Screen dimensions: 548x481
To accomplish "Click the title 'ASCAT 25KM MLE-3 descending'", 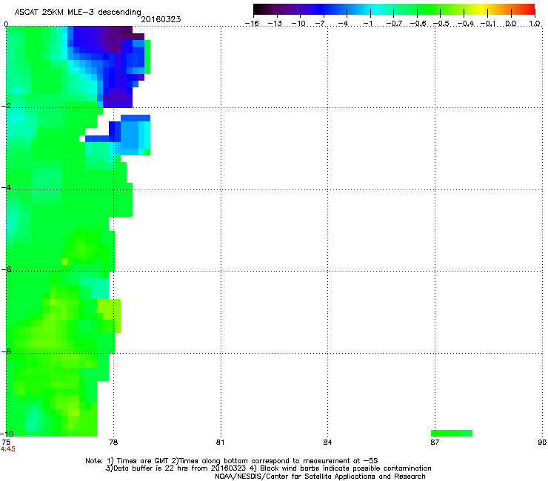I will [x=78, y=12].
